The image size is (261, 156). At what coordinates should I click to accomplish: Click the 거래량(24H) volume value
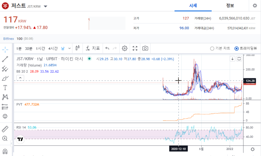[237, 18]
